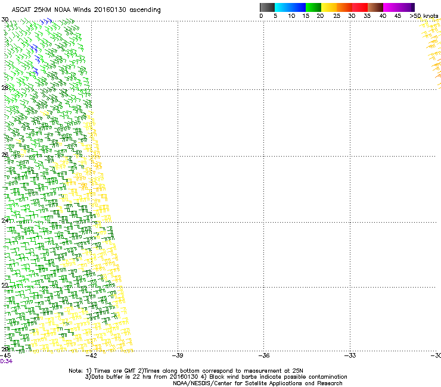This screenshot has height=387, width=441.
Task: Pick the cyan-blue 5–15 knots legend segment
Action: 290,7
